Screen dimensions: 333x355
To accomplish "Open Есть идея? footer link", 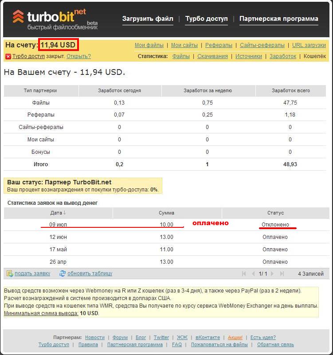I will click(263, 338).
